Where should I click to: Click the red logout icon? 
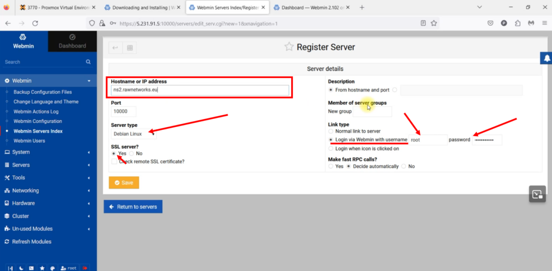pos(85,268)
